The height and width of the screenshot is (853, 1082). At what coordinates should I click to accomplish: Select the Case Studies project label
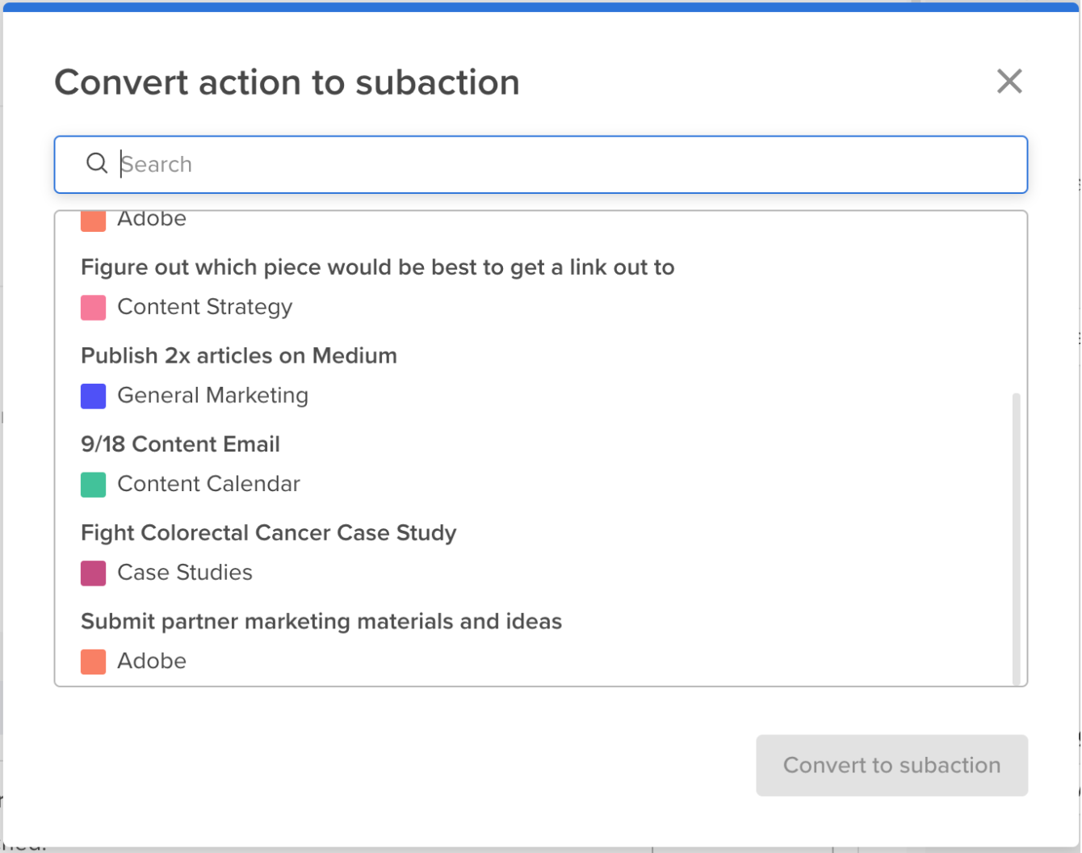185,573
